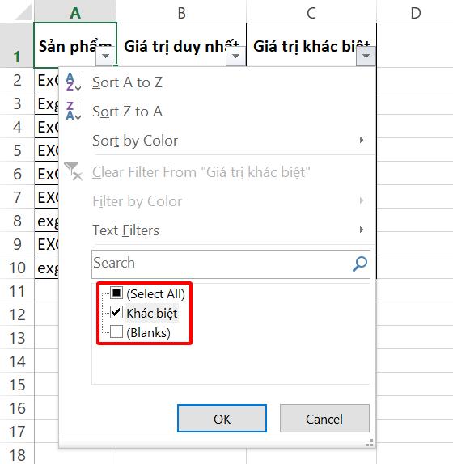Image resolution: width=453 pixels, height=464 pixels.
Task: Uncheck the Khác biệt checkbox
Action: tap(116, 312)
